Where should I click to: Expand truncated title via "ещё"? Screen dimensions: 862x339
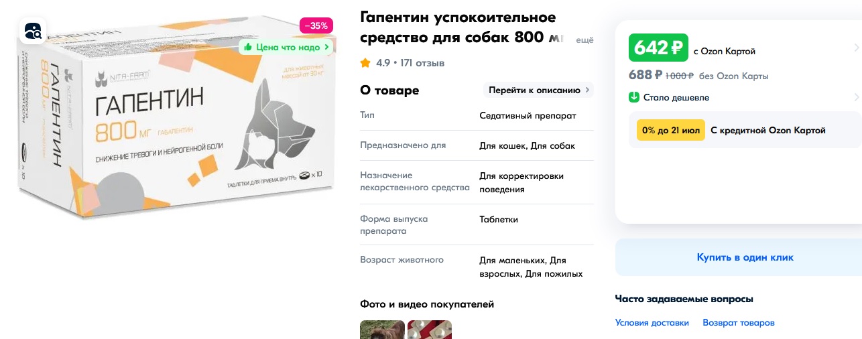pyautogui.click(x=585, y=40)
